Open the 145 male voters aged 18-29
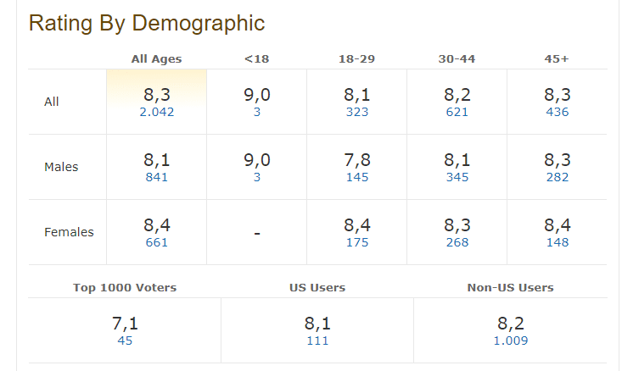 coord(357,177)
